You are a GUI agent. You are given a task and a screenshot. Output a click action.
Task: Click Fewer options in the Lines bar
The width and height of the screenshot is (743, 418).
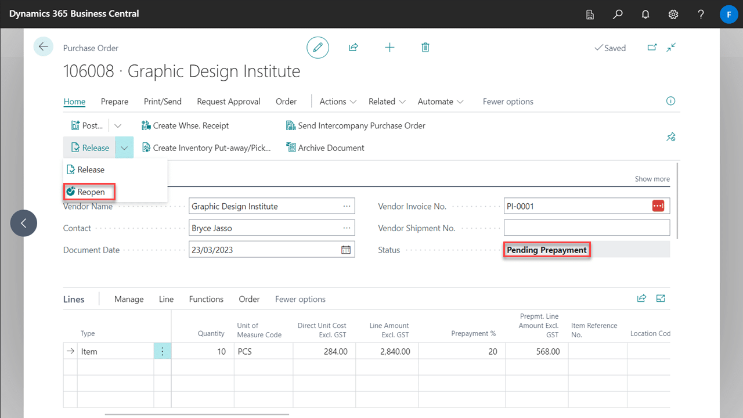[x=300, y=299]
